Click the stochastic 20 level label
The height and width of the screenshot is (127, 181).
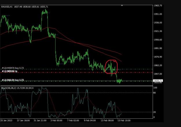point(154,112)
